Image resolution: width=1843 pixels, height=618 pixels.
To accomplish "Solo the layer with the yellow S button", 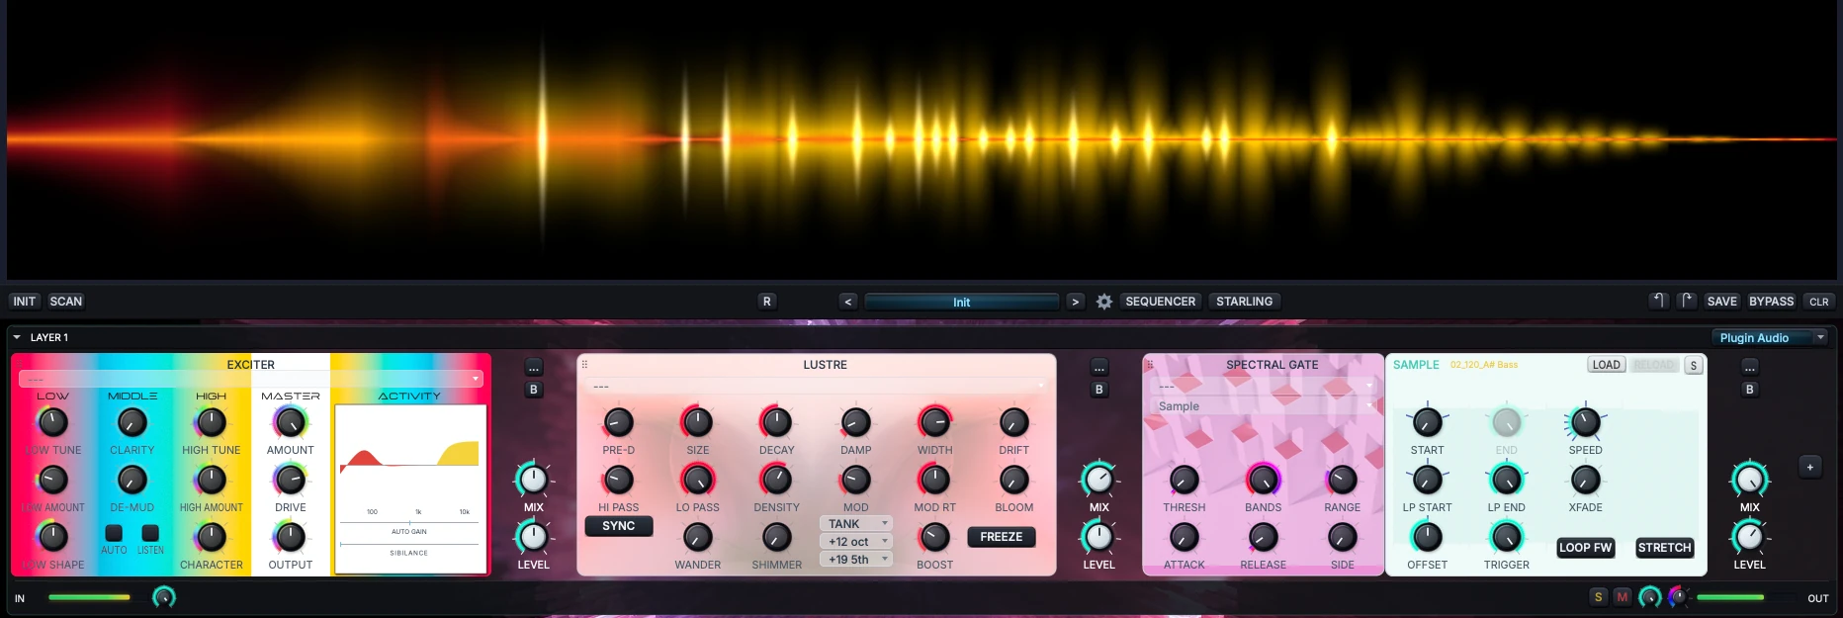I will click(x=1598, y=596).
